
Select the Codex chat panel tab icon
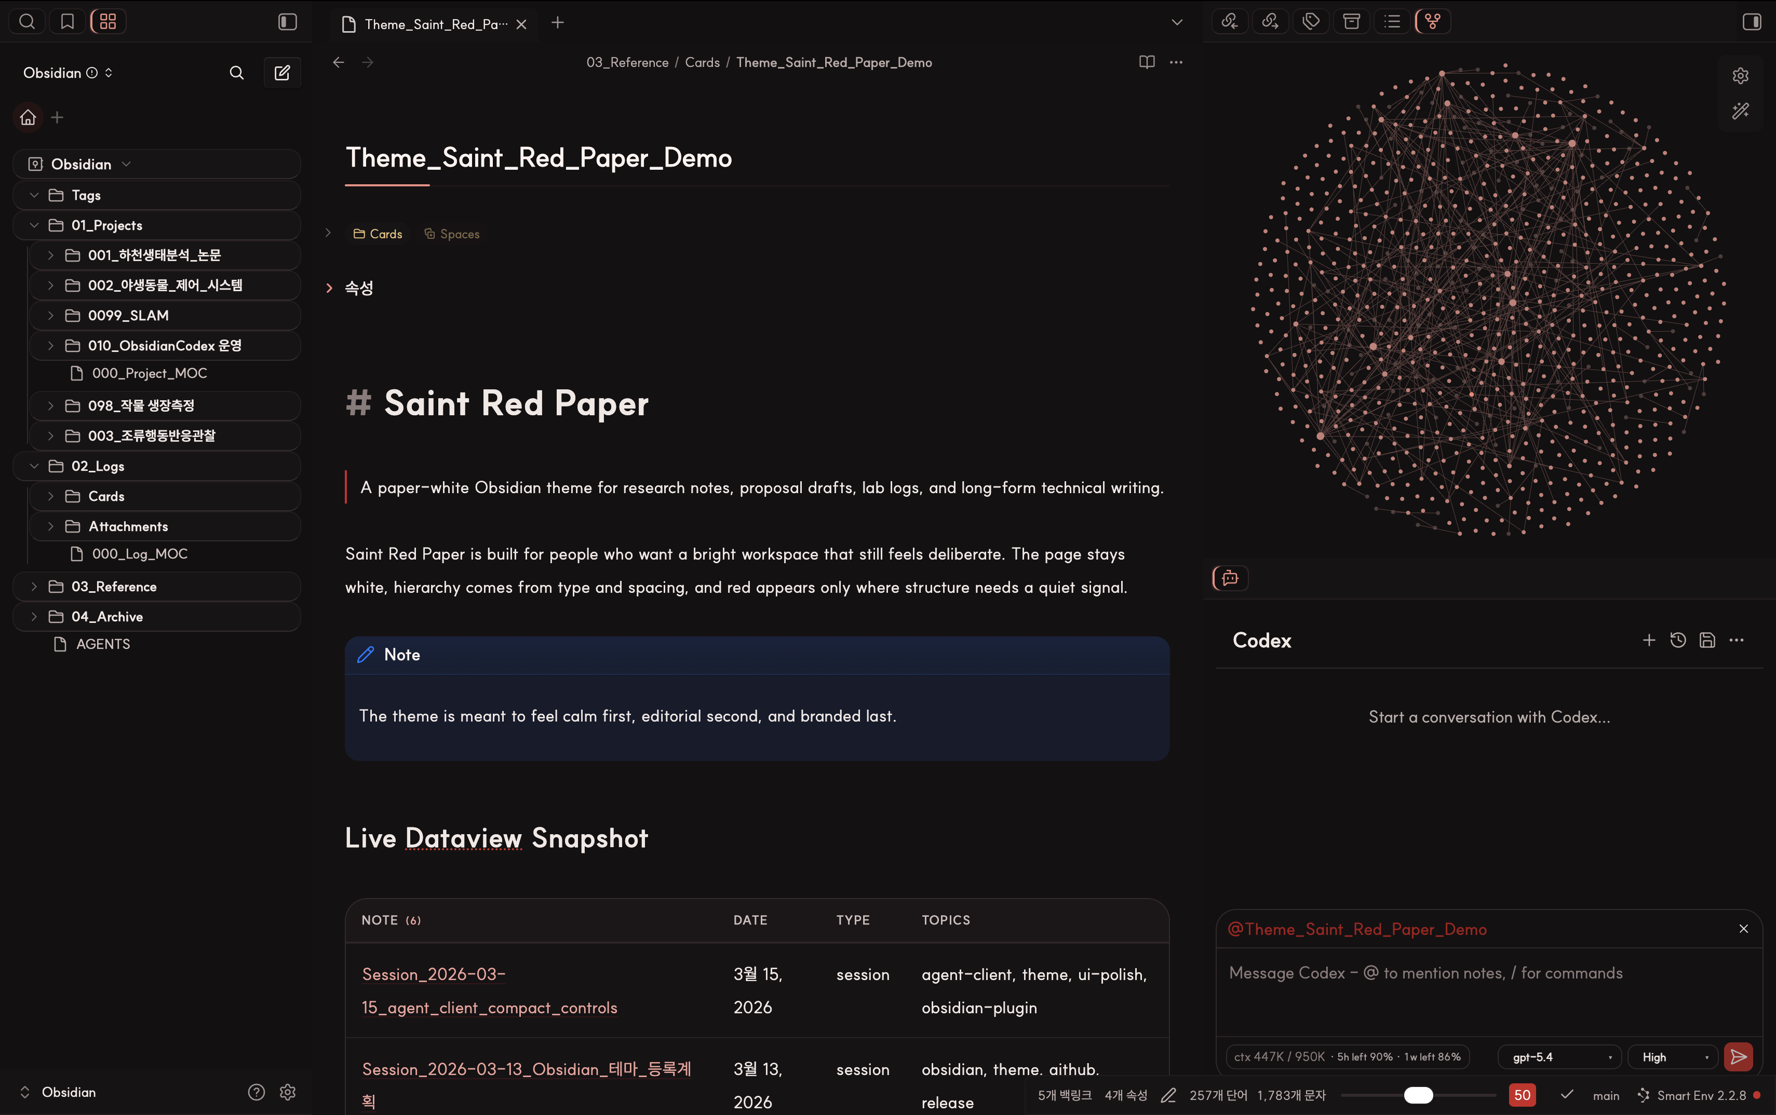(x=1230, y=578)
